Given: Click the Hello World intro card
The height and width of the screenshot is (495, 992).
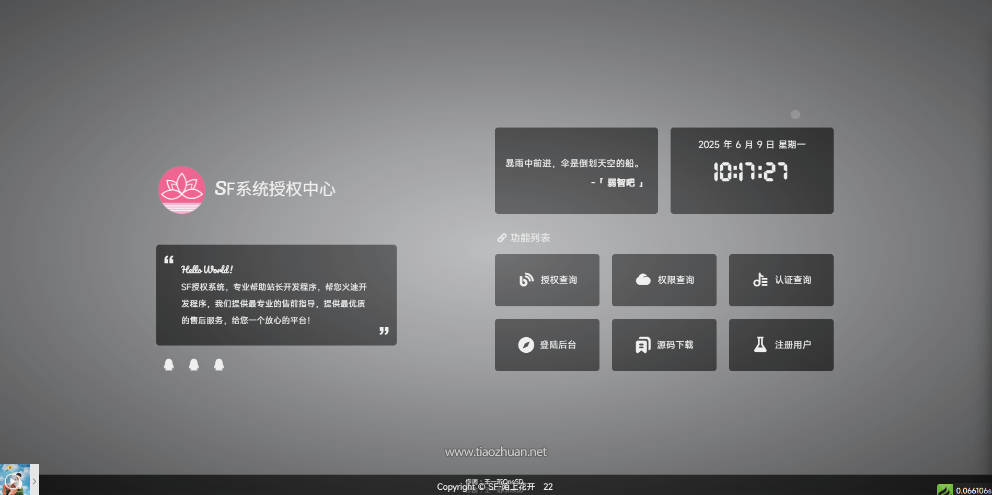Looking at the screenshot, I should (x=276, y=295).
